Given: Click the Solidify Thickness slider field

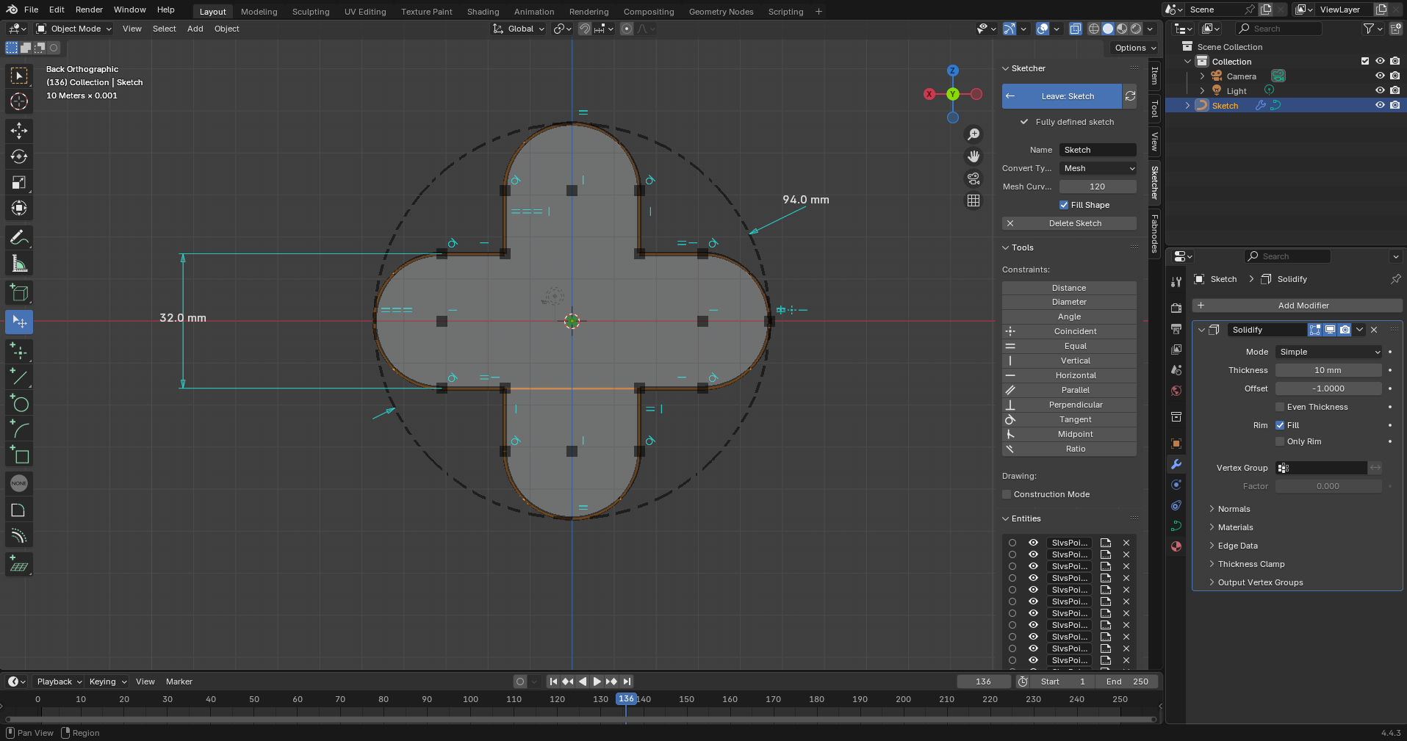Looking at the screenshot, I should 1328,370.
